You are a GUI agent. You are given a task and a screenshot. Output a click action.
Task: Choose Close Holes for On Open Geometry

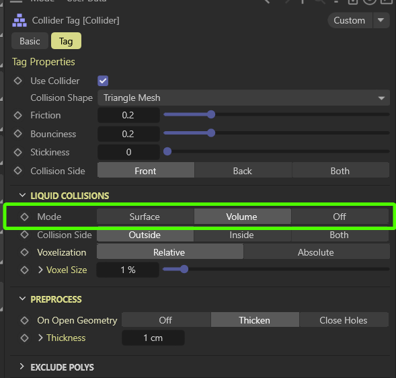(344, 320)
